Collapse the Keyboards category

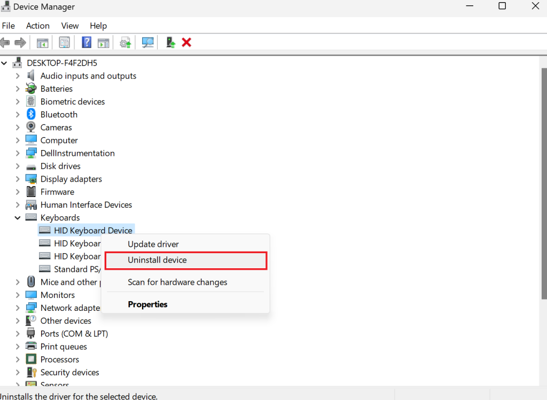click(x=18, y=217)
